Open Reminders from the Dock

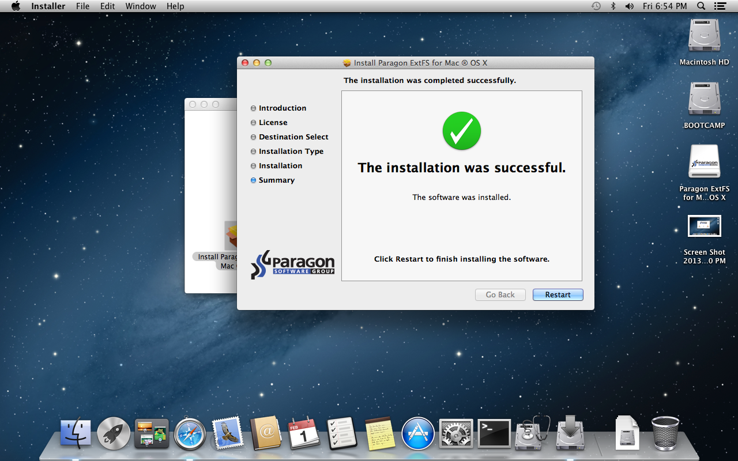[341, 433]
